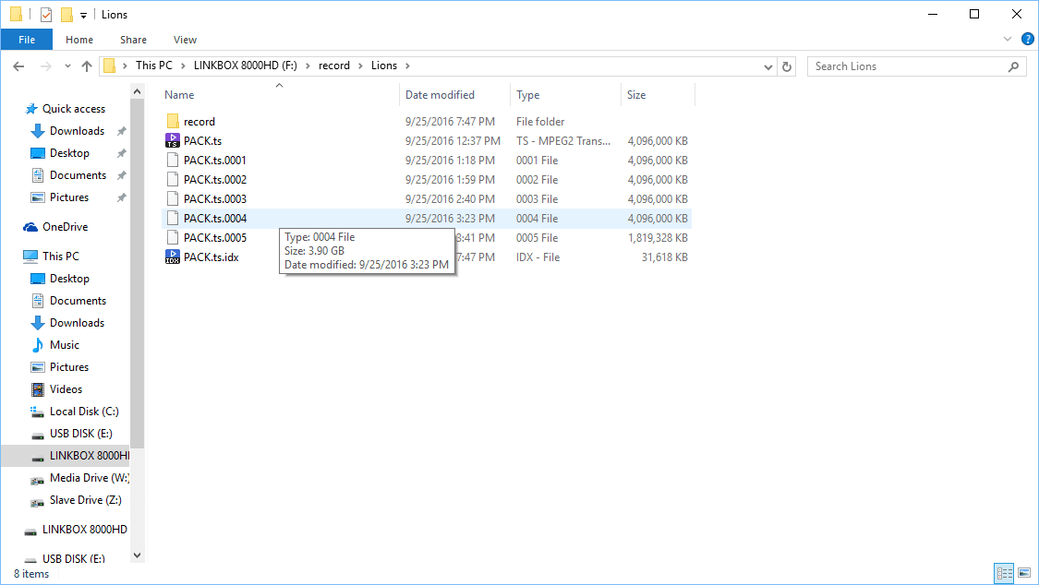Click 'record' in the address breadcrumb
The height and width of the screenshot is (585, 1039).
pos(334,66)
